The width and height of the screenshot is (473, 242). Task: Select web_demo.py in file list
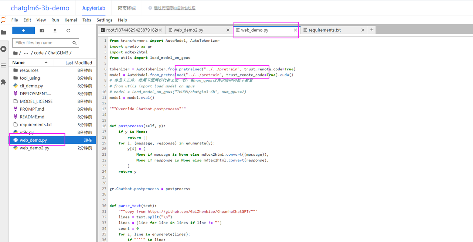(x=52, y=140)
